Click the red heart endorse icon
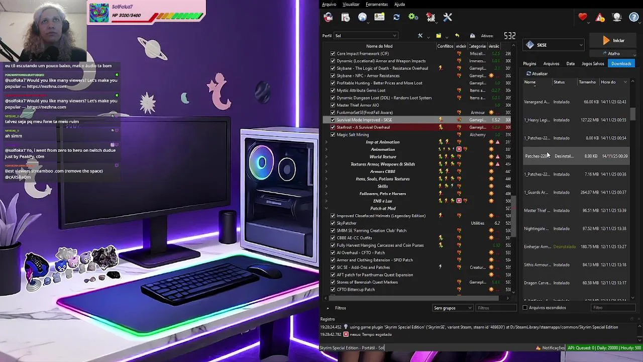Image resolution: width=643 pixels, height=362 pixels. click(583, 17)
